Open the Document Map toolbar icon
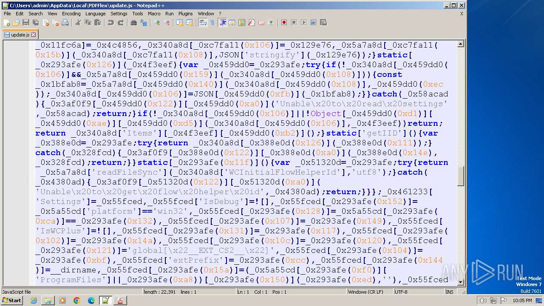This screenshot has width=544, height=306. [x=241, y=23]
